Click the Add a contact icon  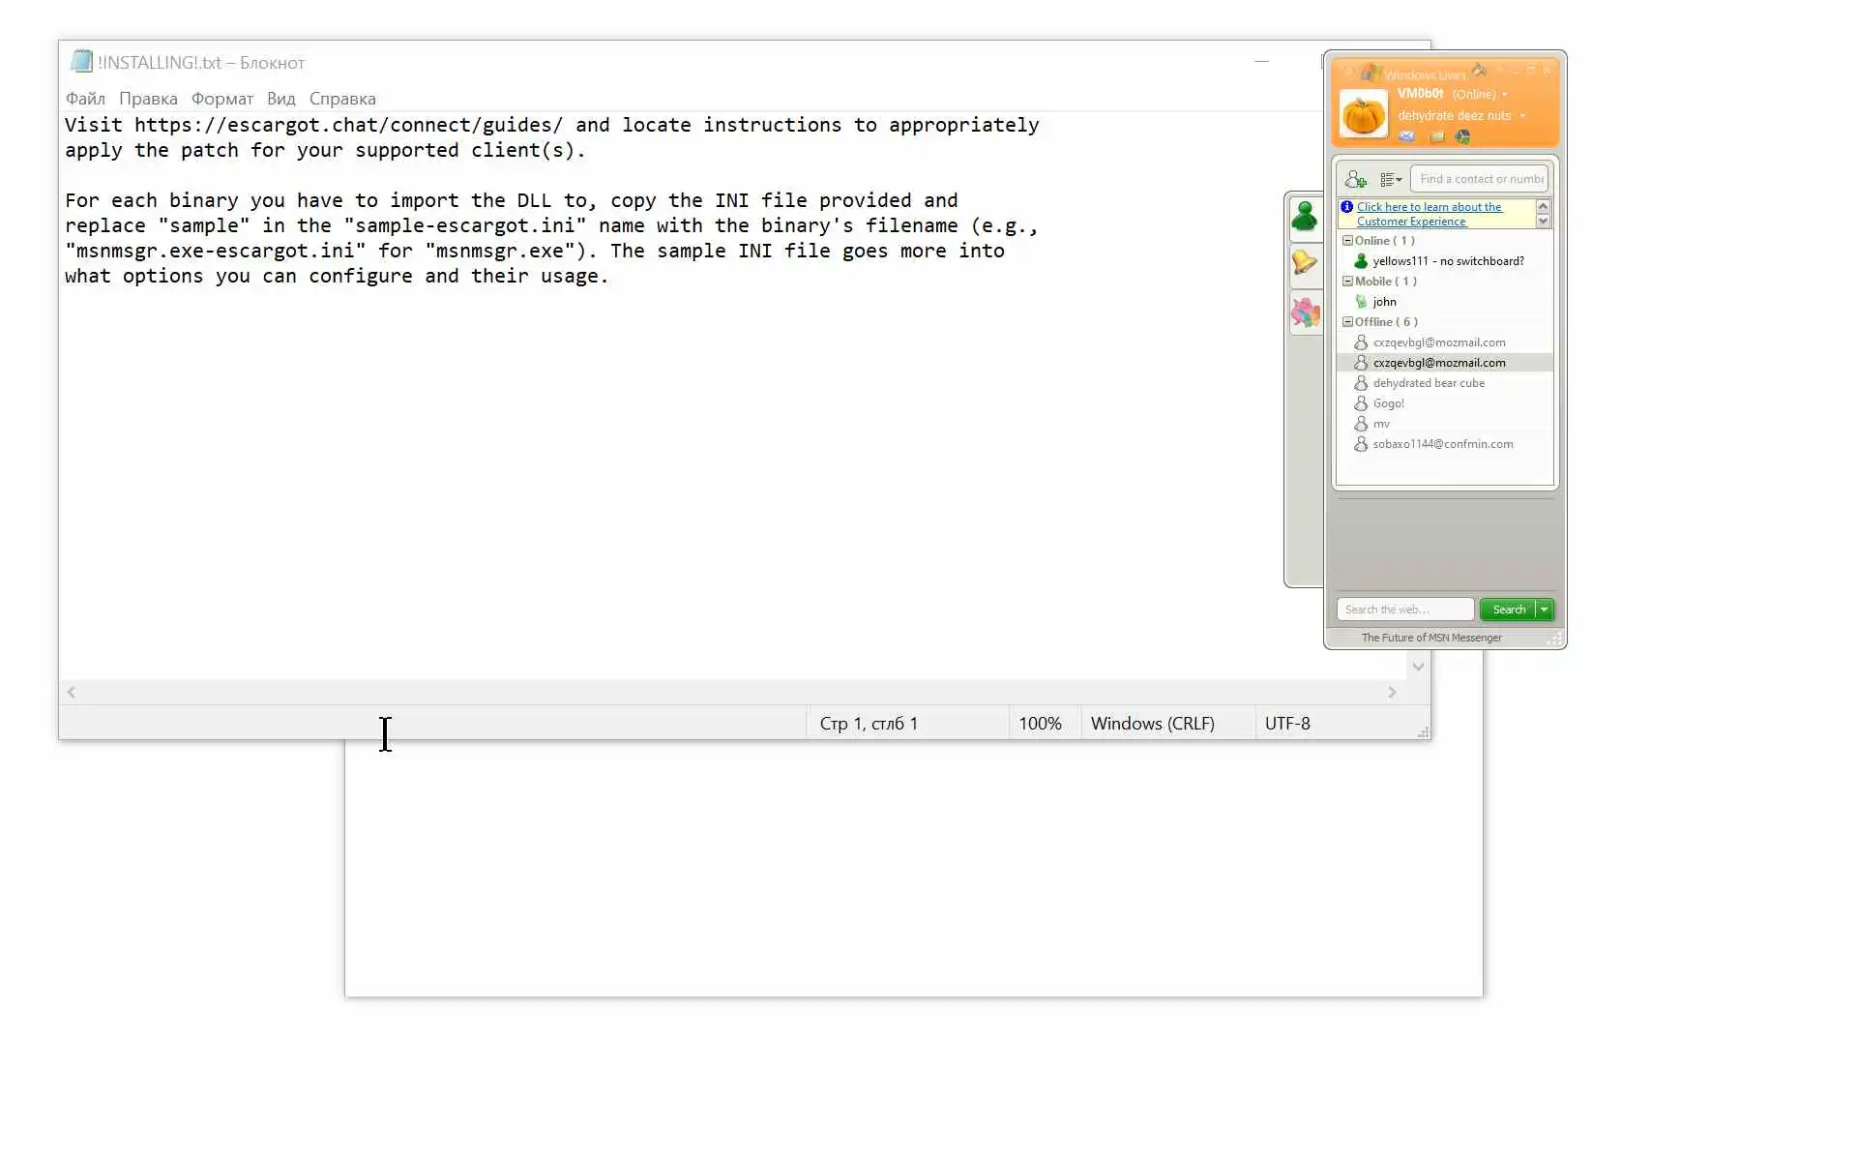[x=1355, y=179]
